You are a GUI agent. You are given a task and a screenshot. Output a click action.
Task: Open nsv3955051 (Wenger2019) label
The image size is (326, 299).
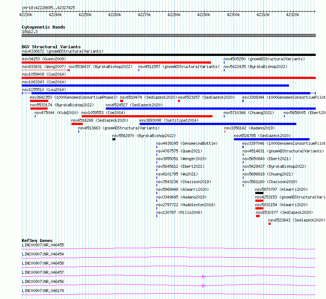(x=182, y=159)
